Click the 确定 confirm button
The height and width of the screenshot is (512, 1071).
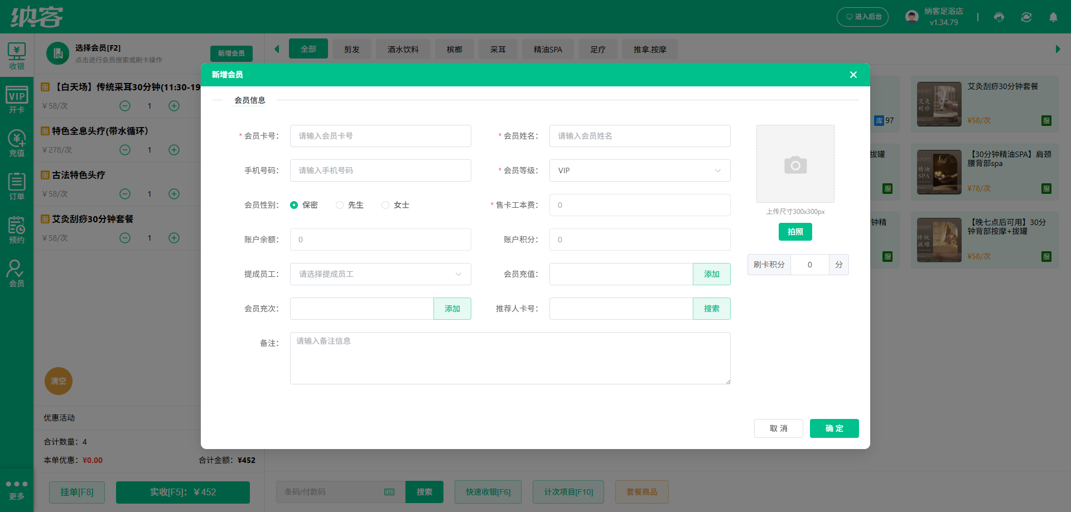click(834, 428)
